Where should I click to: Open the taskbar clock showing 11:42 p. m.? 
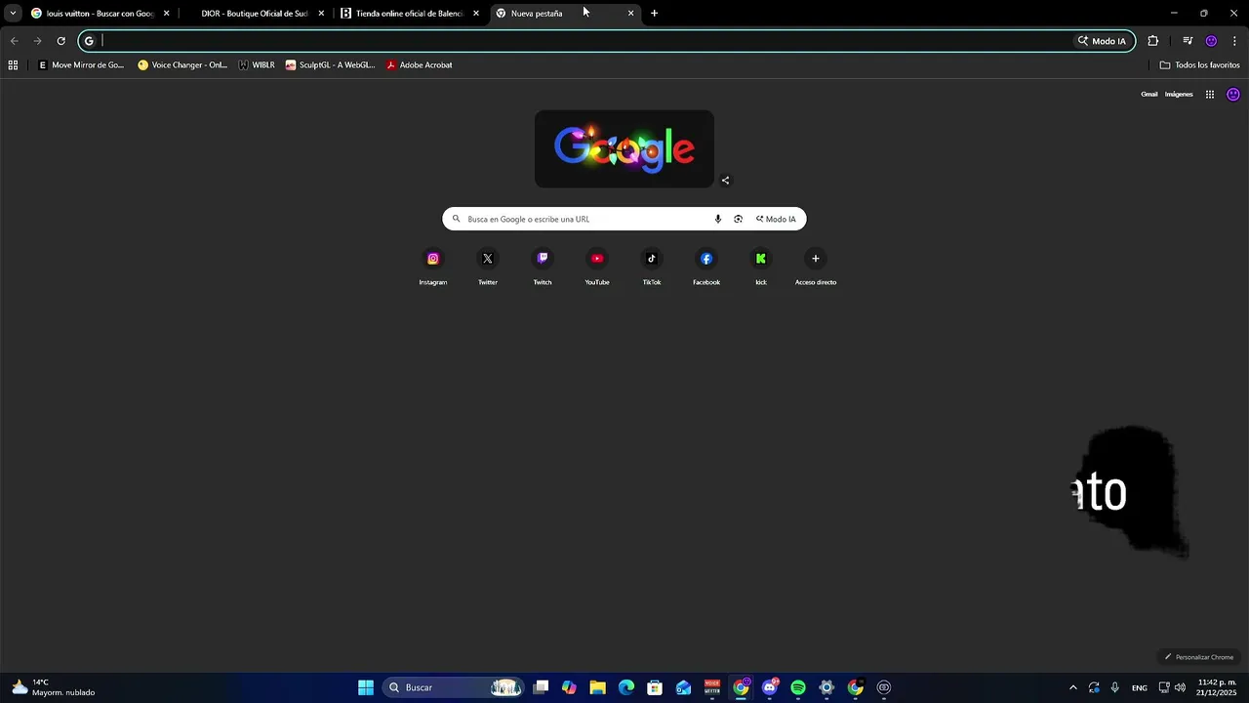pos(1217,687)
